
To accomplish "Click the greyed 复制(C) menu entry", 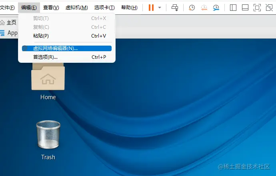I will (67, 27).
